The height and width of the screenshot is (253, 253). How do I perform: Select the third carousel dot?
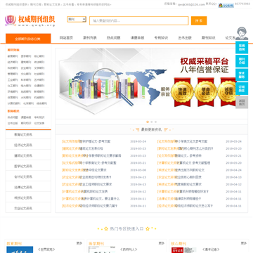pyautogui.click(x=155, y=122)
